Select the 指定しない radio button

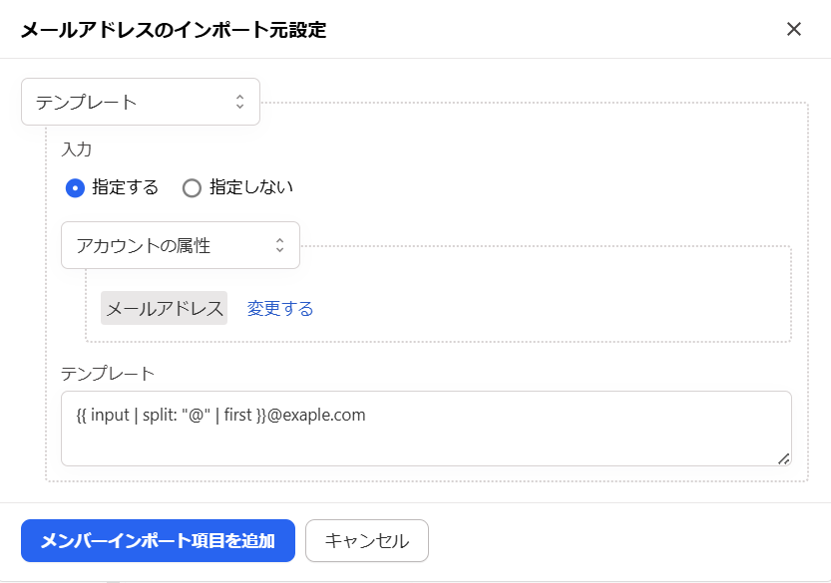(192, 188)
